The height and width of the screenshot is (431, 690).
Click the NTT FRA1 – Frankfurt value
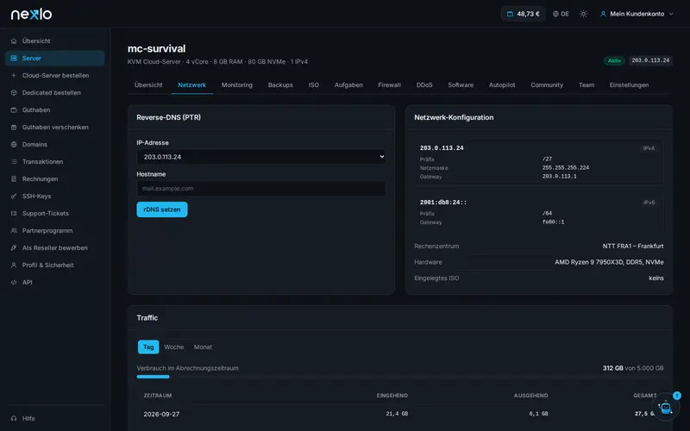tap(633, 246)
